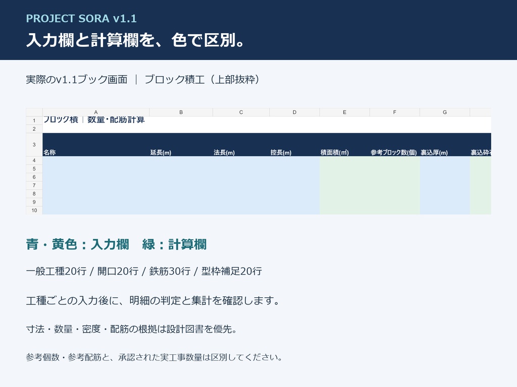Screen dimensions: 517x387
Task: Click the 一般工種20行 / 開口20行 line
Action: coord(144,271)
